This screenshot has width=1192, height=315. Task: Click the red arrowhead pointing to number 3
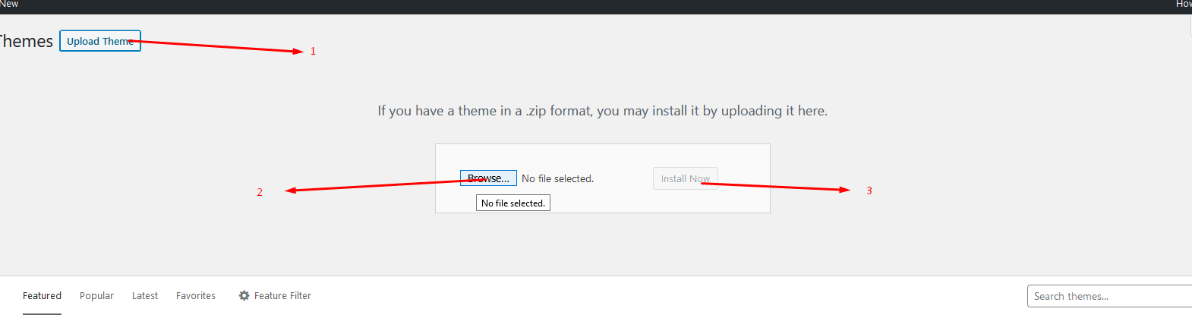(845, 190)
